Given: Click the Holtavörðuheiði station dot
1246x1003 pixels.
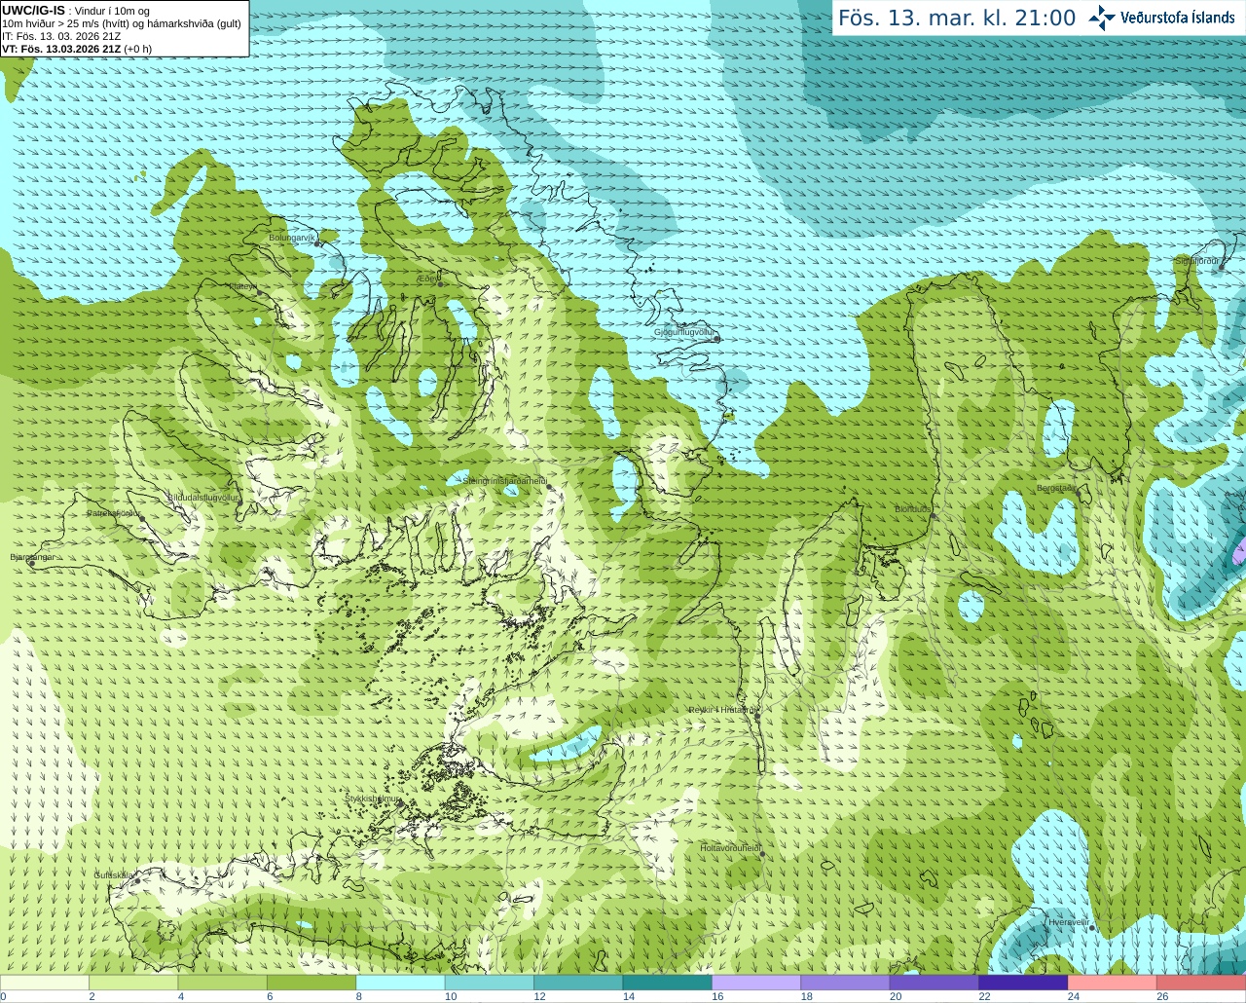Looking at the screenshot, I should click(762, 854).
